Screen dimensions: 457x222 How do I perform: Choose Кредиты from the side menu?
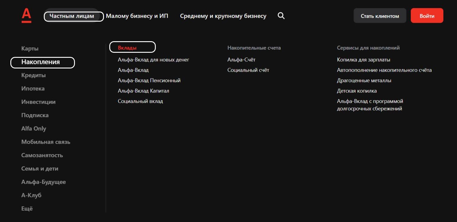click(x=33, y=75)
